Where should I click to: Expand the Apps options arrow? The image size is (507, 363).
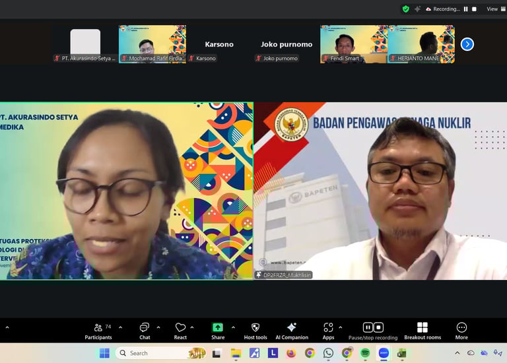coord(341,327)
